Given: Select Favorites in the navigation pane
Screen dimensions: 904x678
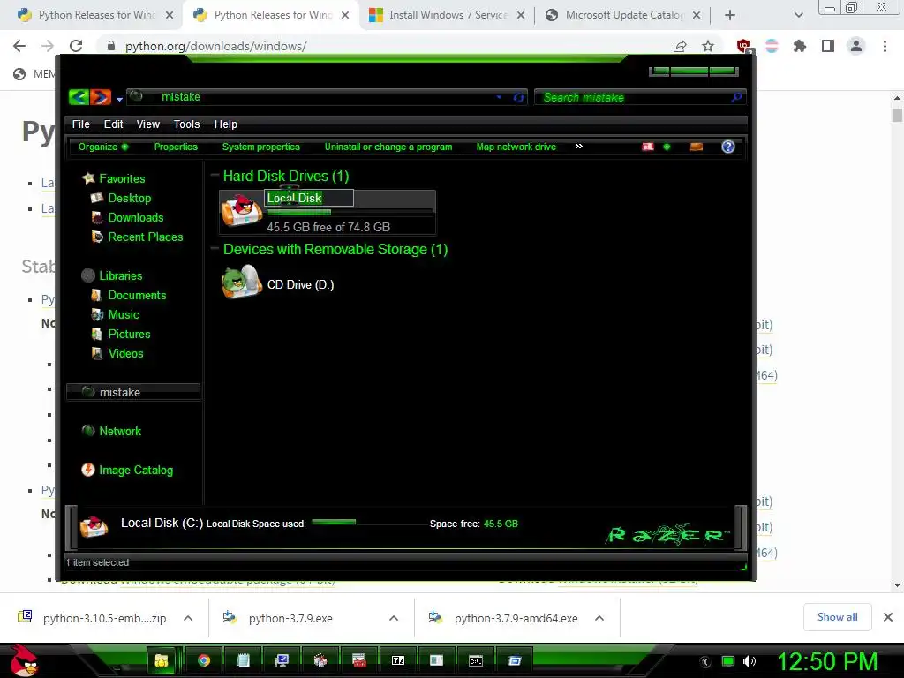Looking at the screenshot, I should (x=122, y=178).
